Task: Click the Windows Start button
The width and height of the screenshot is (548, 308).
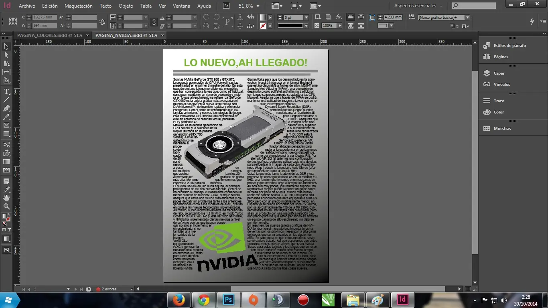Action: 10,300
